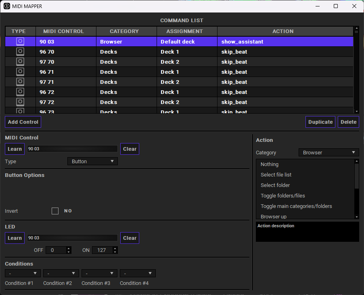This screenshot has width=364, height=295.
Task: Choose 'Select folder' in the action list
Action: [275, 185]
